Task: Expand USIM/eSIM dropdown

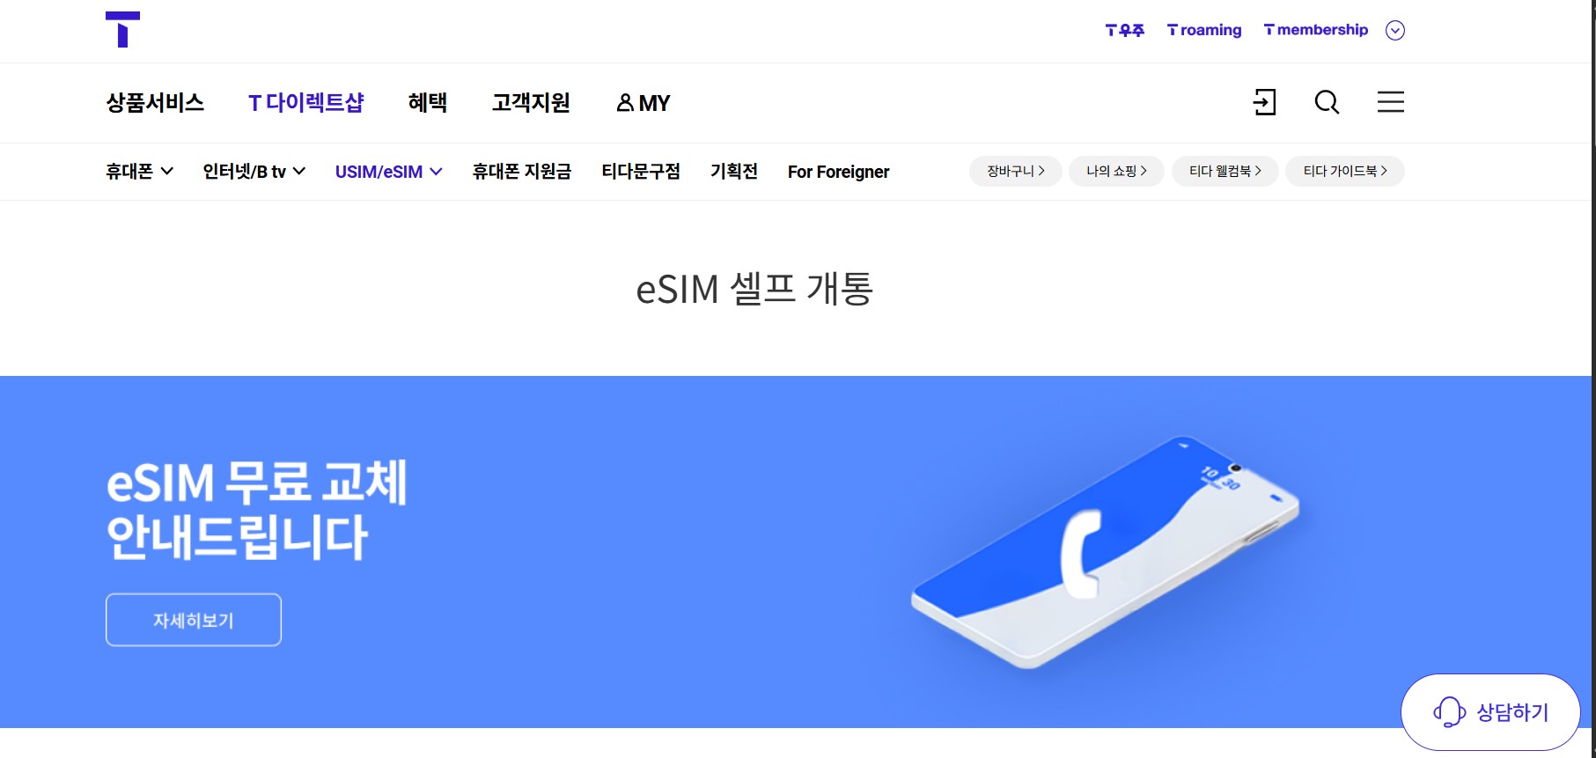Action: (x=388, y=172)
